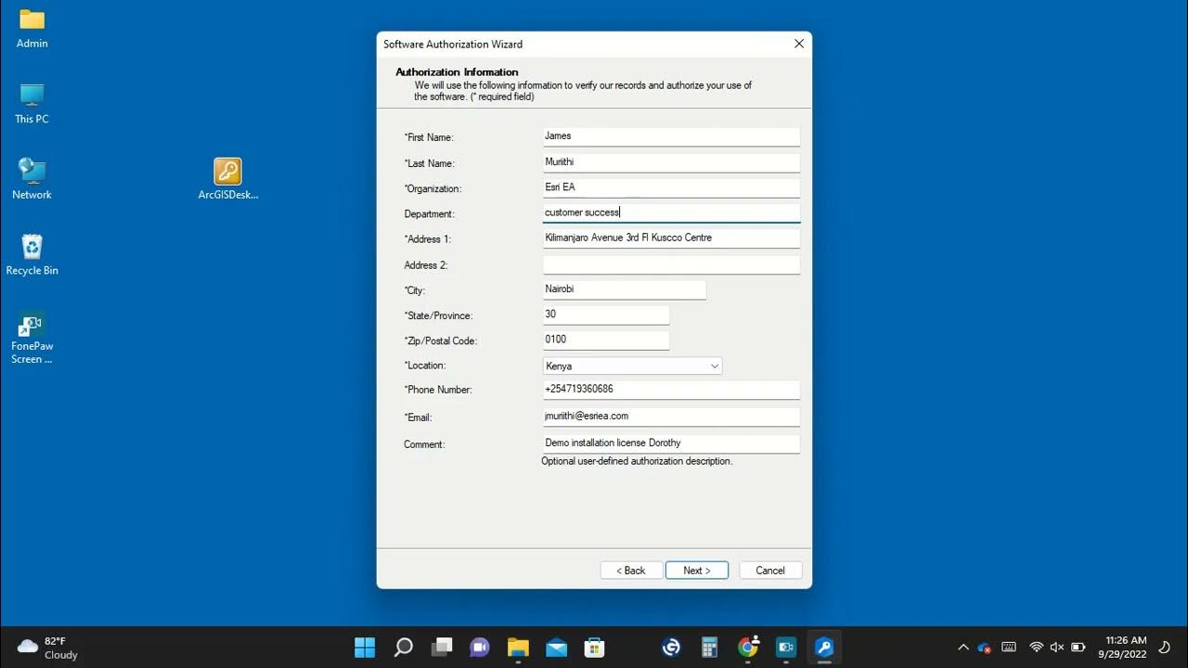This screenshot has width=1188, height=668.
Task: Open Microsoft Store from the taskbar
Action: click(x=595, y=647)
